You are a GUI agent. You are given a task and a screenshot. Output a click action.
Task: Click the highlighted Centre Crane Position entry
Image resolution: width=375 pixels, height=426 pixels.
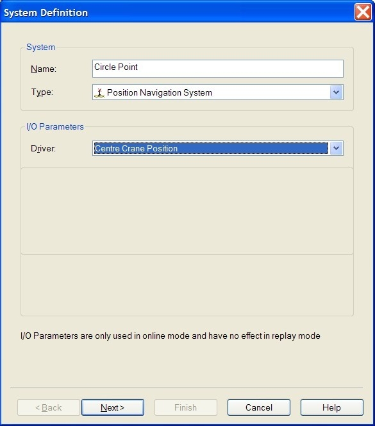[x=211, y=148]
